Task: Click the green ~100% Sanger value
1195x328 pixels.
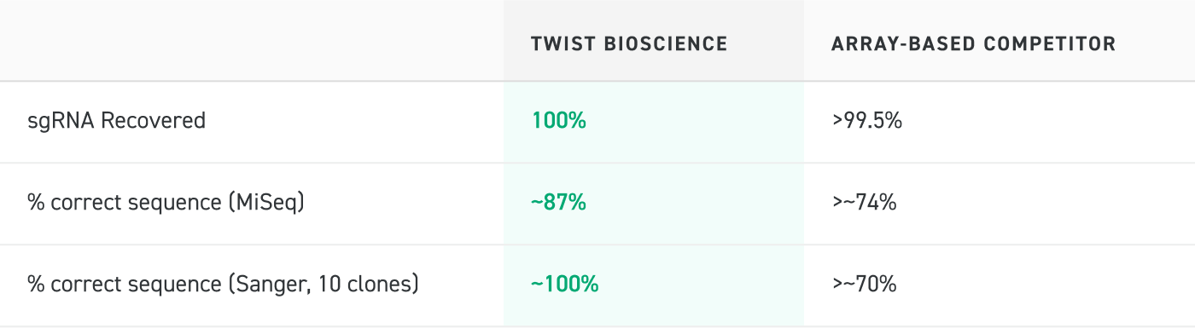Action: pyautogui.click(x=564, y=285)
